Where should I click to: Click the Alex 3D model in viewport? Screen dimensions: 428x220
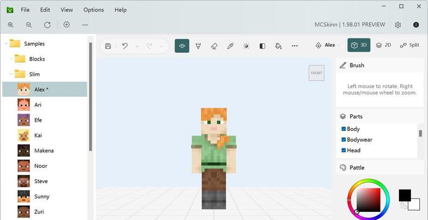pos(214,158)
